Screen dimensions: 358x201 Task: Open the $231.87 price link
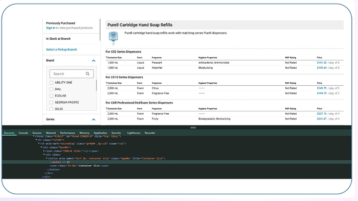click(x=322, y=119)
